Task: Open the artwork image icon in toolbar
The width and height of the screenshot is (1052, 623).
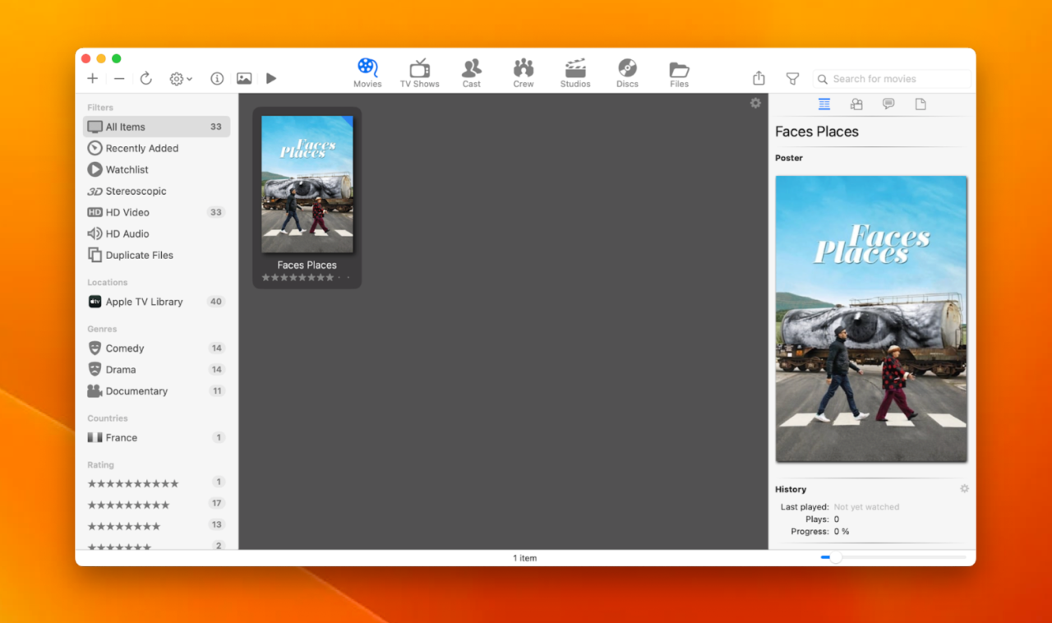Action: (x=244, y=79)
